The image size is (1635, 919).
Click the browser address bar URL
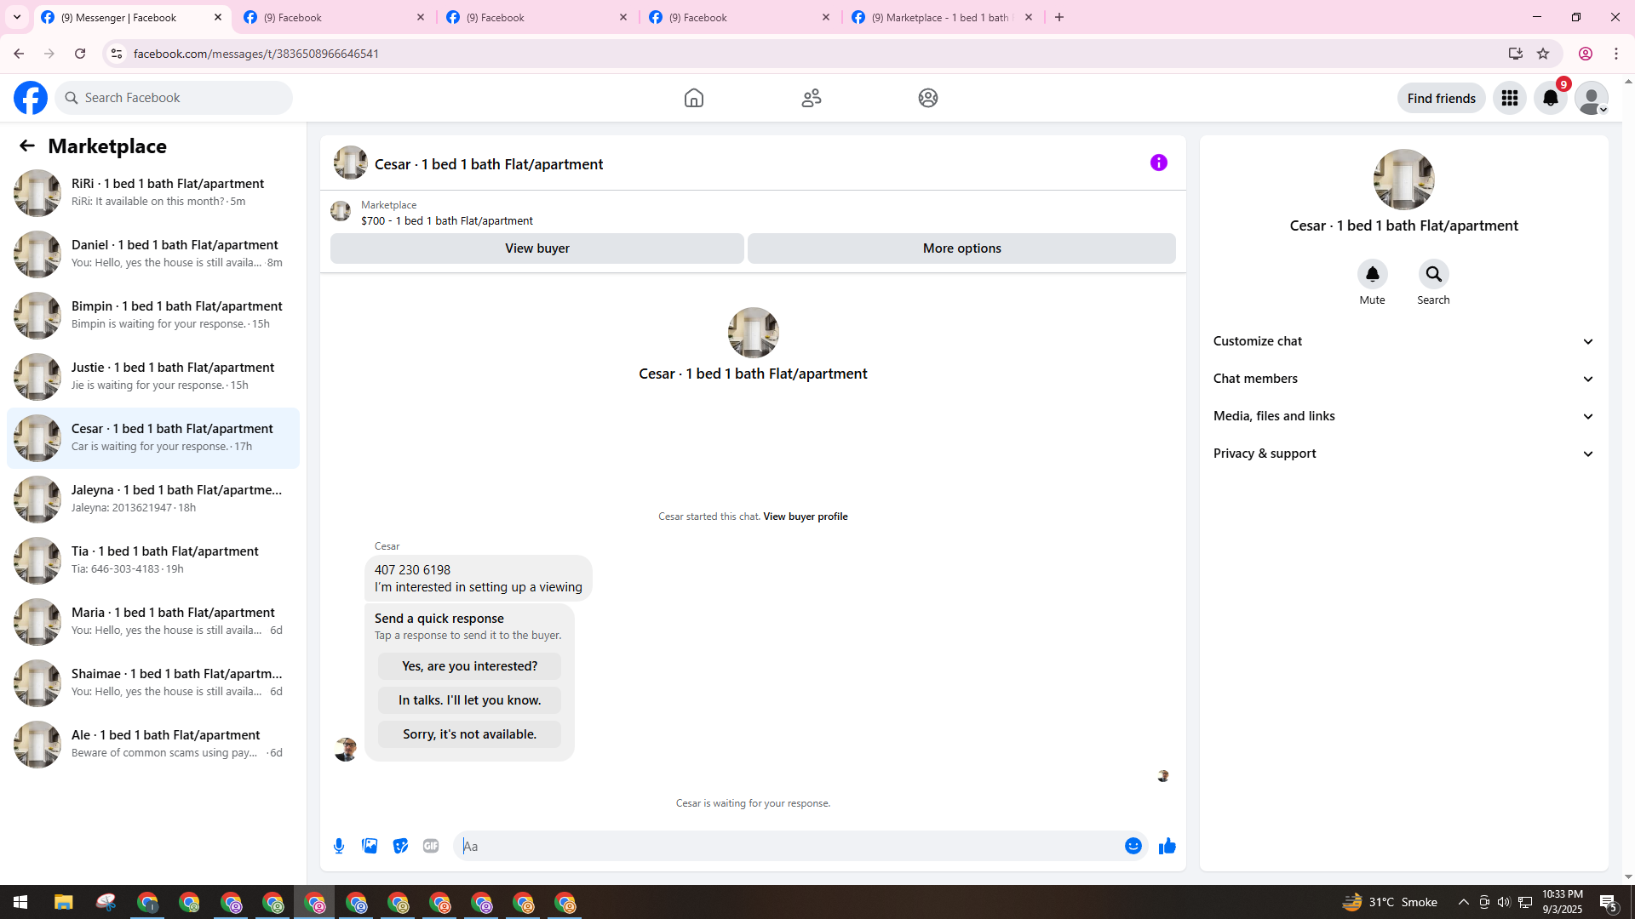(256, 54)
